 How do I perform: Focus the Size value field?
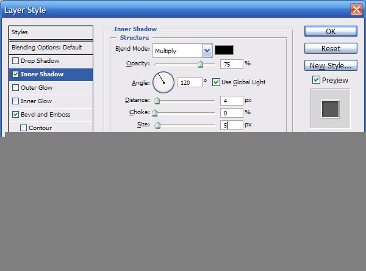pos(232,125)
